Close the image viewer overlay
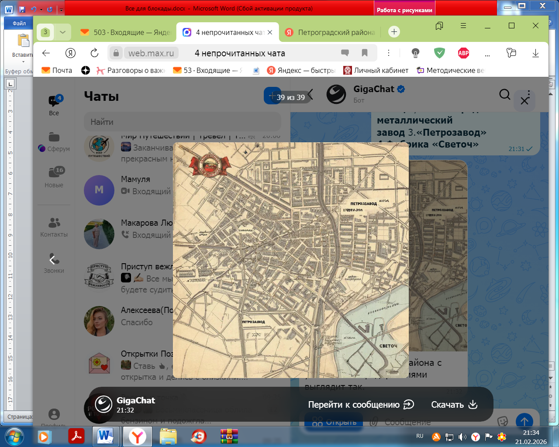 [524, 101]
